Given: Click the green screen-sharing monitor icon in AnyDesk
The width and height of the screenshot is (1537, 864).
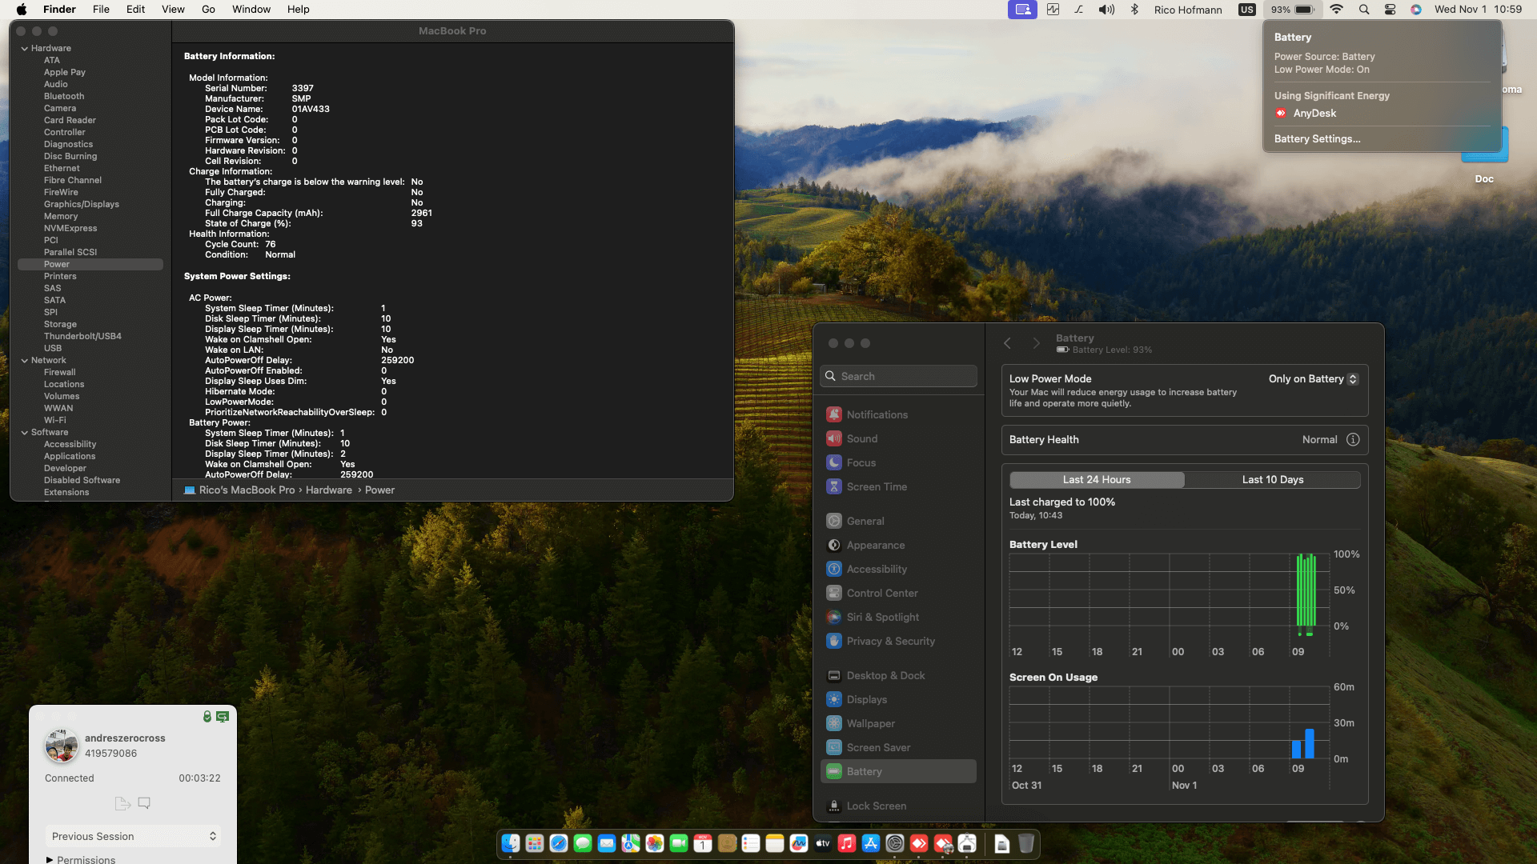Looking at the screenshot, I should click(223, 717).
